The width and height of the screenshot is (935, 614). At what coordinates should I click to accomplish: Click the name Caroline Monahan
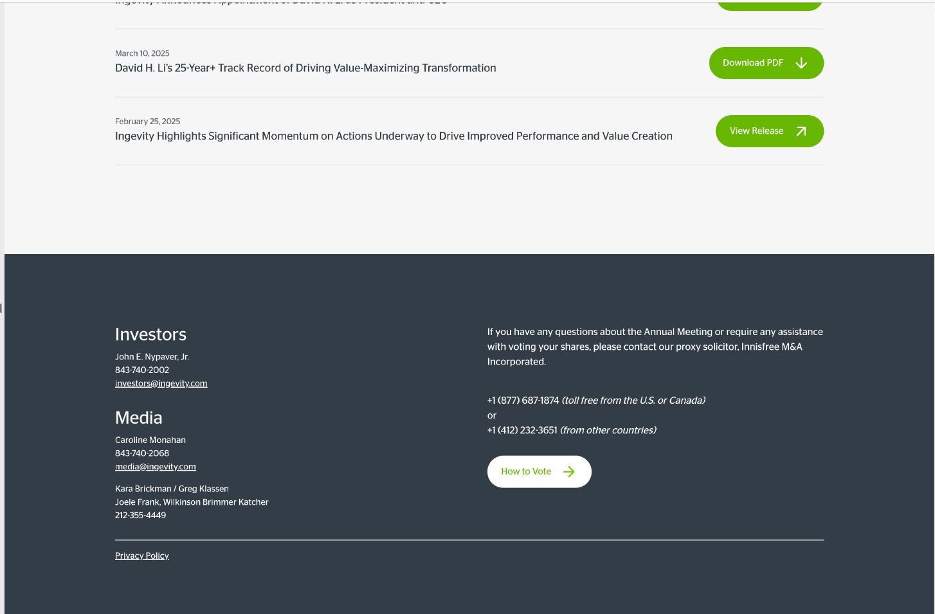pos(150,440)
